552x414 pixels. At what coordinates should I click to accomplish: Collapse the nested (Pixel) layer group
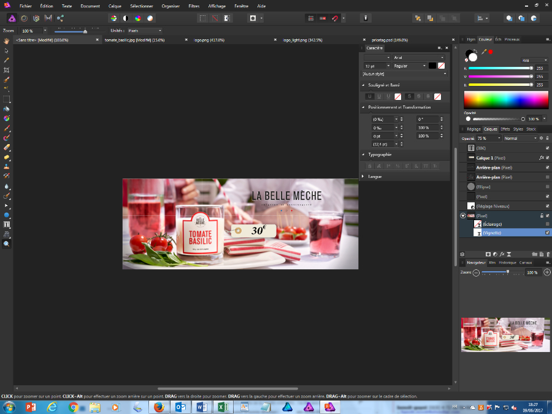[x=463, y=216]
